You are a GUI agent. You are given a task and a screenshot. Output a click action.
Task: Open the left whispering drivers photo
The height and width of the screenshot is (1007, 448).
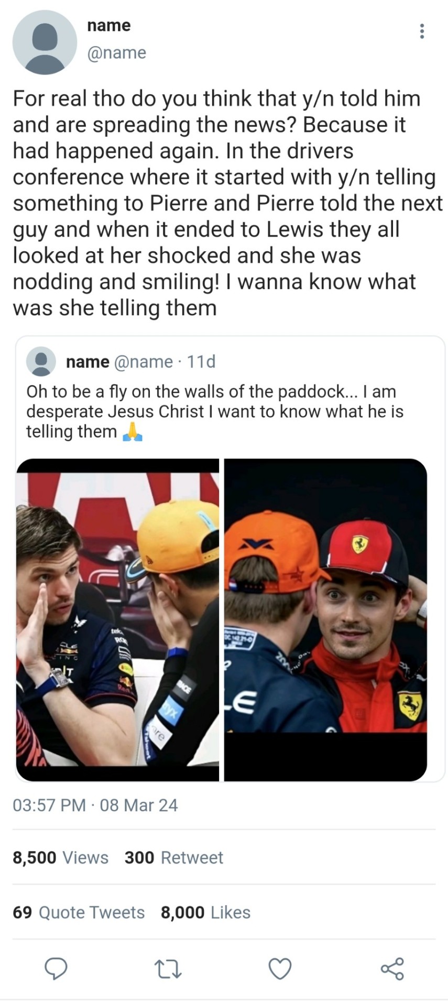coord(117,620)
